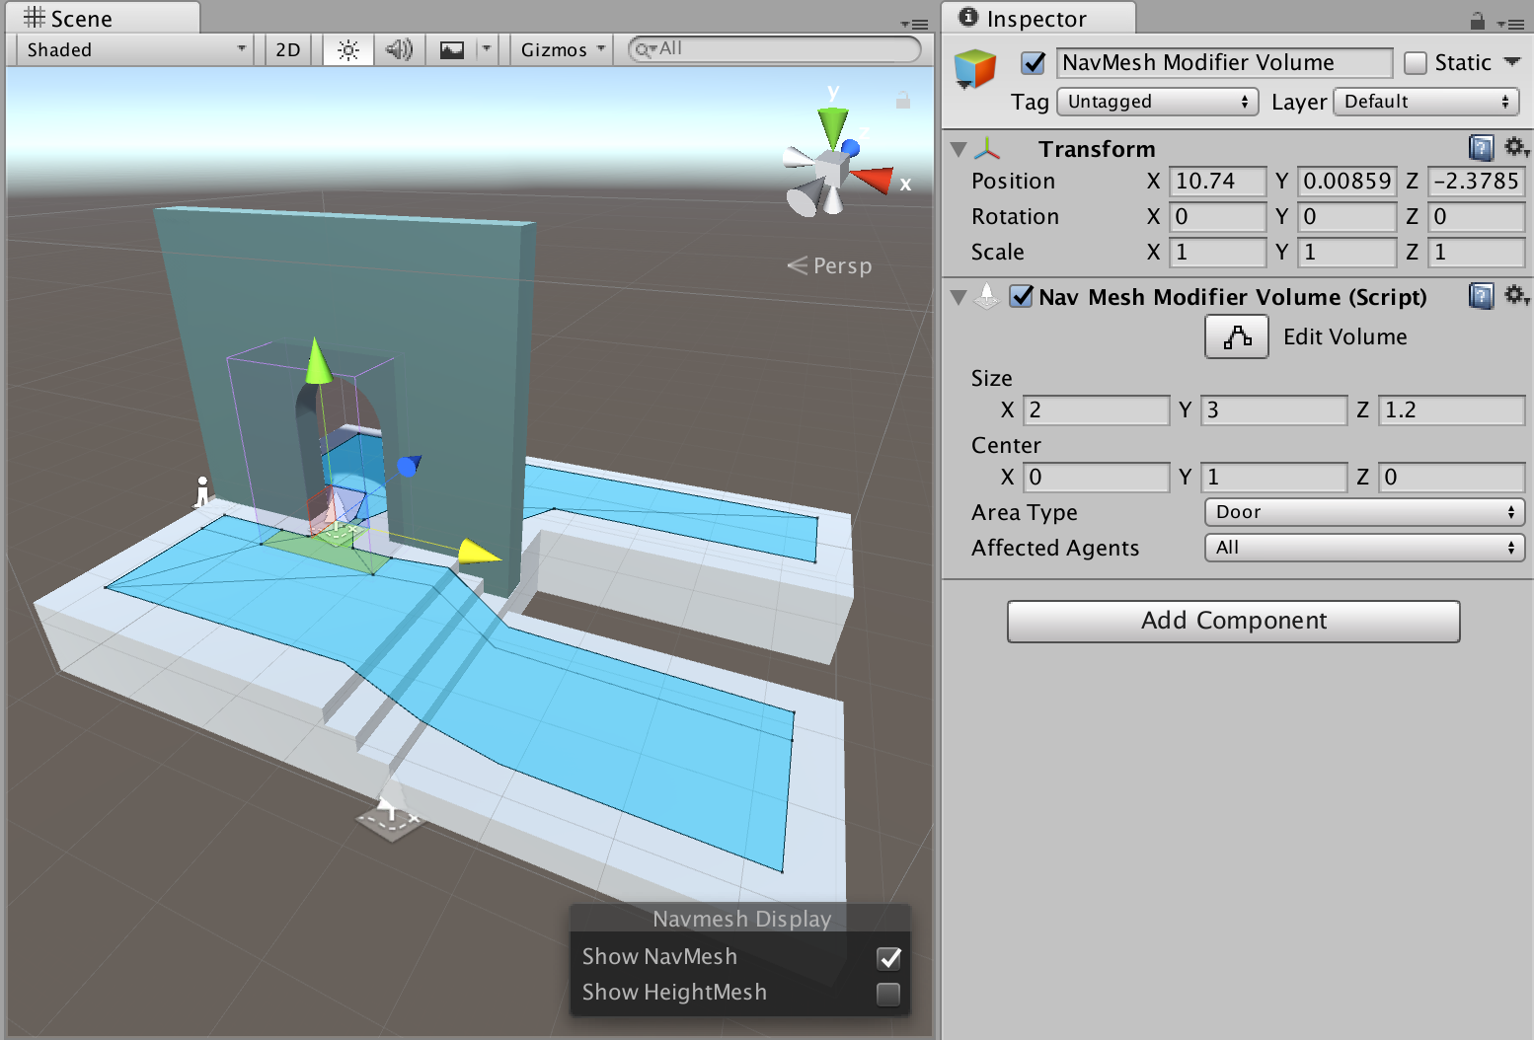
Task: Switch to the Scene tab
Action: pyautogui.click(x=81, y=16)
